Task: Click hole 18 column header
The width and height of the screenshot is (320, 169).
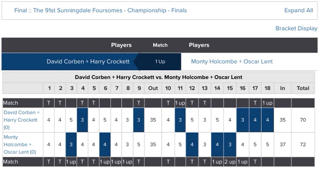Action: coord(267,88)
